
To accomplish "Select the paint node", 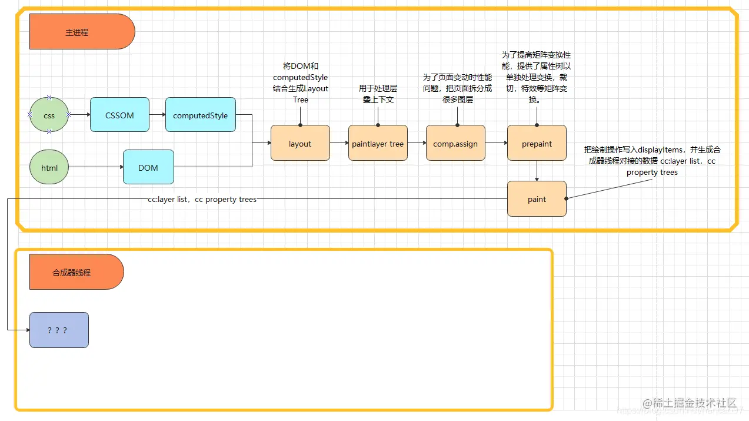I will pos(537,199).
